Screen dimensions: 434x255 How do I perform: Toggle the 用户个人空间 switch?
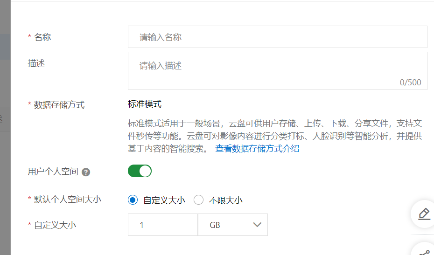140,171
